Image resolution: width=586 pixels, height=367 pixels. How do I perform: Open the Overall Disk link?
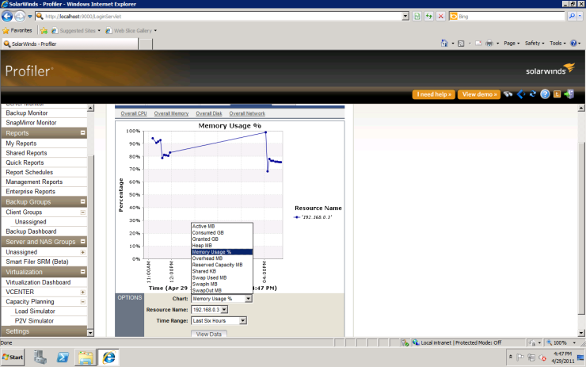209,113
